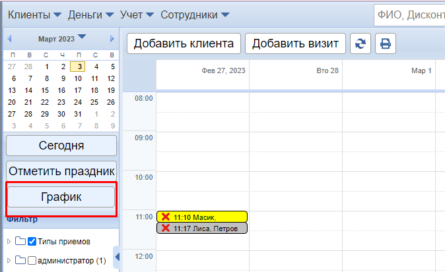Select March 19 in mini calendar
Screen dimensions: 445x272
coord(111,90)
